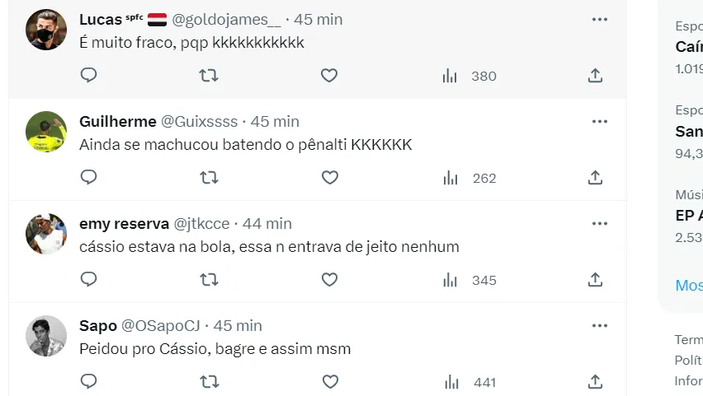703x396 pixels.
Task: Share Lucas's tweet
Action: coord(595,76)
